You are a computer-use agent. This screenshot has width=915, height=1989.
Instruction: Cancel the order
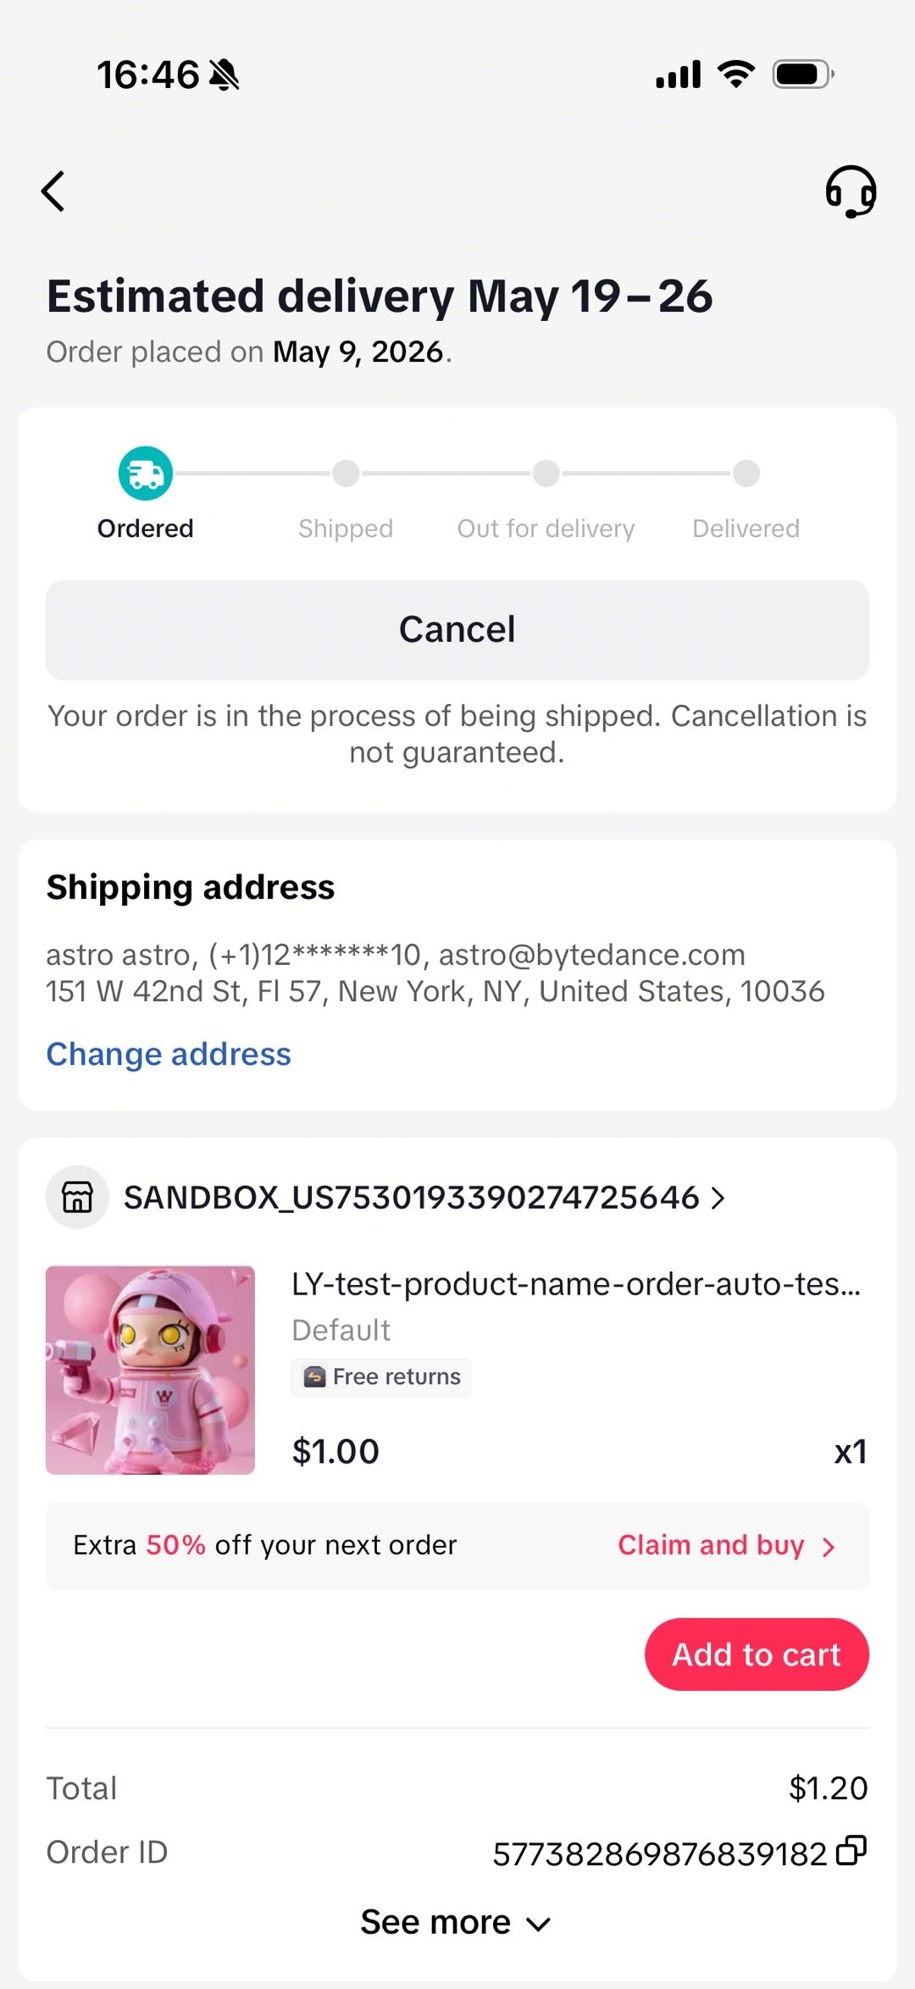tap(457, 629)
